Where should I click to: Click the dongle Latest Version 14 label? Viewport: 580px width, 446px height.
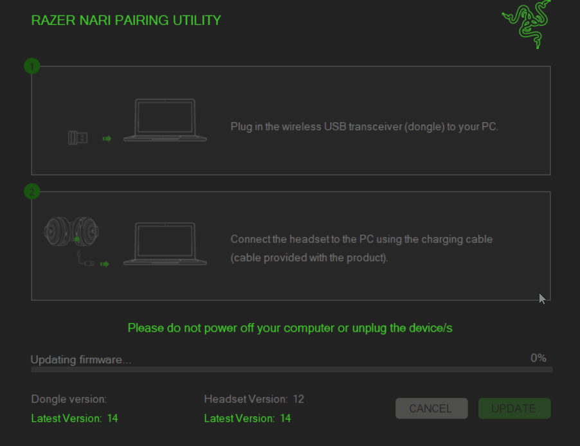[75, 418]
